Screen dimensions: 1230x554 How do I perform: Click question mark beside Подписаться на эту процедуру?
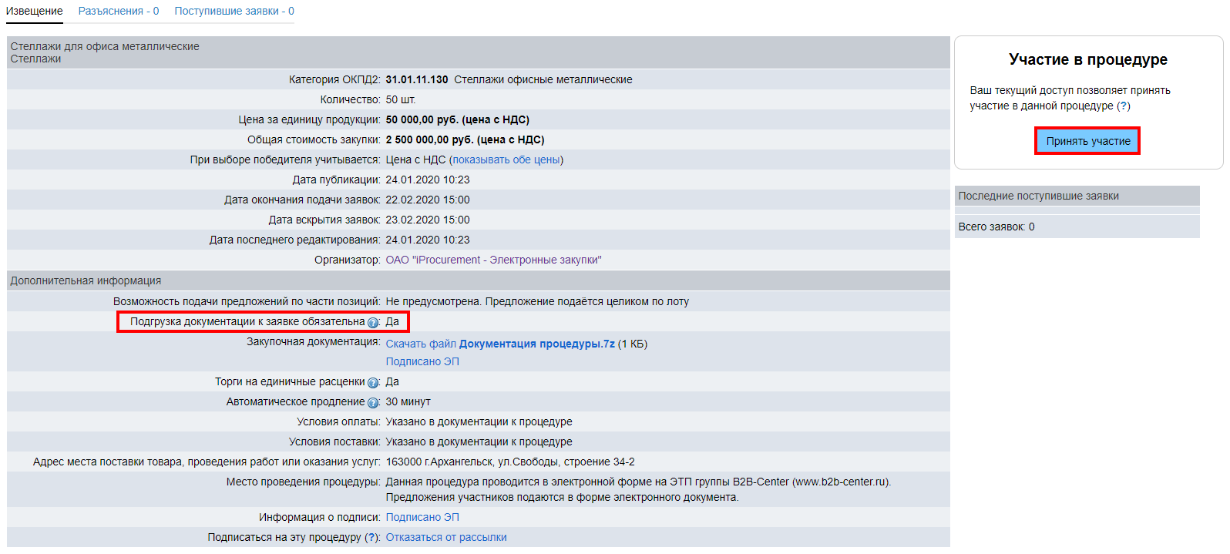pyautogui.click(x=372, y=538)
